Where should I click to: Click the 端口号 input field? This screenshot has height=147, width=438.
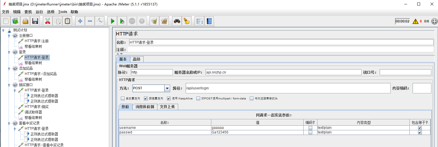click(405, 72)
